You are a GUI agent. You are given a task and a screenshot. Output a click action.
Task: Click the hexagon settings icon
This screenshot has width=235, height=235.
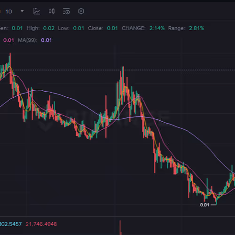(x=81, y=11)
